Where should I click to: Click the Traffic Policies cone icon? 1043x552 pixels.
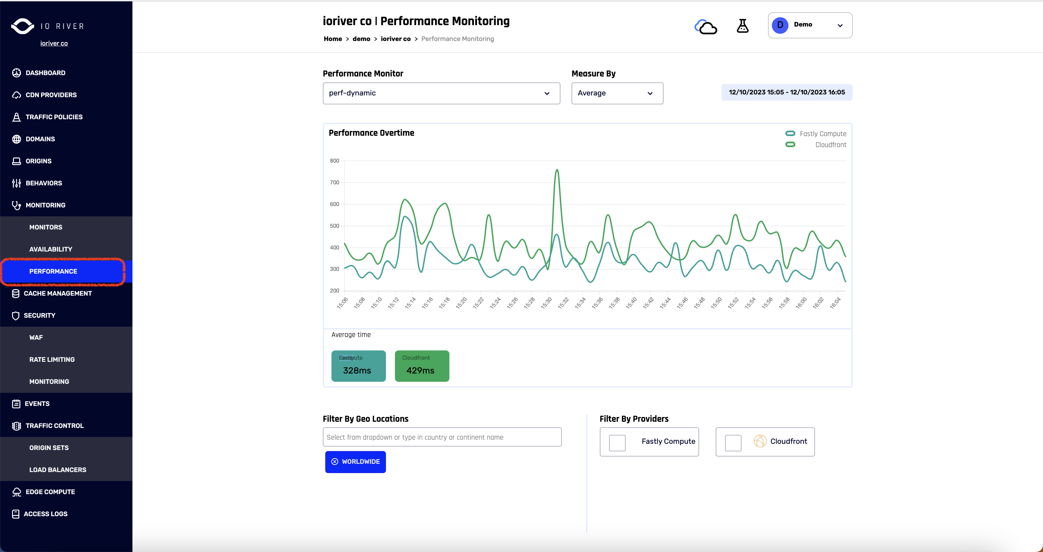(x=17, y=117)
